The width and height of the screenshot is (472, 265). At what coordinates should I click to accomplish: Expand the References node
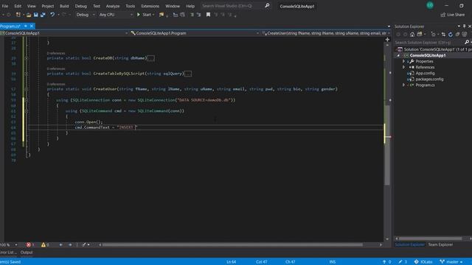403,67
